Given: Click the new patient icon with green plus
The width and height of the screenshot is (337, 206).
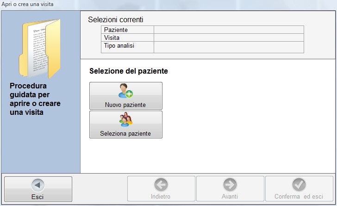Looking at the screenshot, I should [126, 91].
